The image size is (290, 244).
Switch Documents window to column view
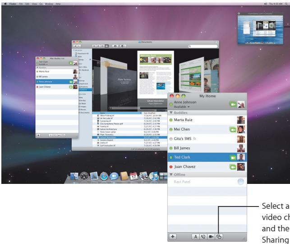tap(102, 46)
